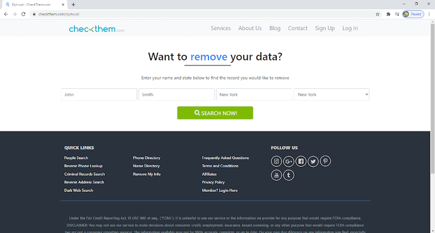Open the Frequently Asked Questions link
This screenshot has width=435, height=233.
225,158
